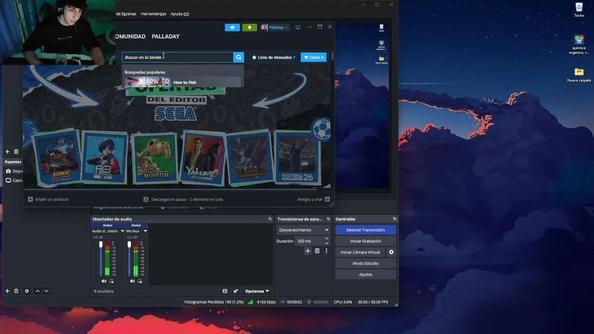594x334 pixels.
Task: Add a new source with the plus icon
Action: 7,291
